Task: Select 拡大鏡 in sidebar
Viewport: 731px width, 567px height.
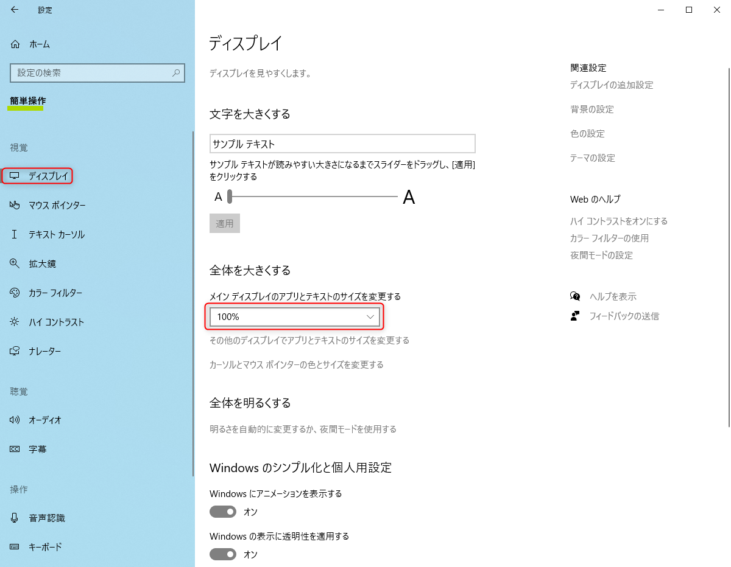Action: (43, 264)
